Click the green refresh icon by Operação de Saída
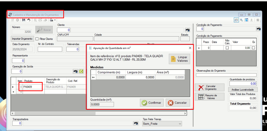267x131 pixels. click(81, 71)
